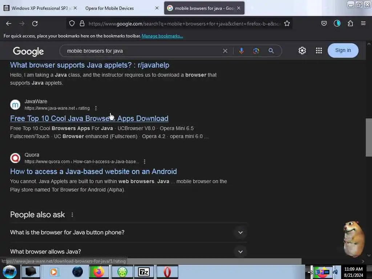Launch the media player taskbar icon

point(54,272)
